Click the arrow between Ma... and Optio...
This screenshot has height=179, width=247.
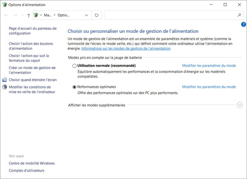point(54,15)
